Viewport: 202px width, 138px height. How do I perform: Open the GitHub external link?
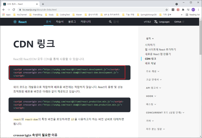tap(179, 22)
